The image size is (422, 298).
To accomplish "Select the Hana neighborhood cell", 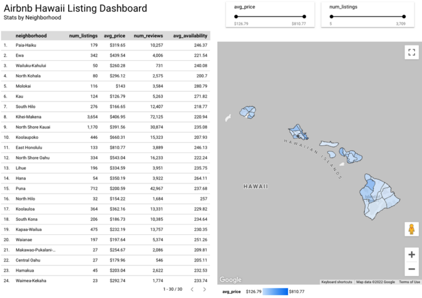I will tap(21, 178).
